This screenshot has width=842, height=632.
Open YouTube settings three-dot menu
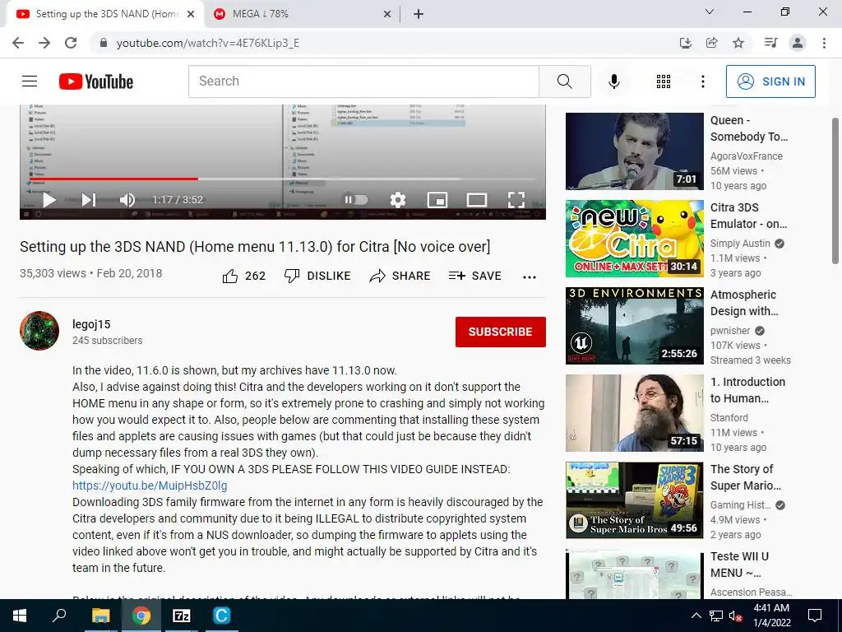702,81
